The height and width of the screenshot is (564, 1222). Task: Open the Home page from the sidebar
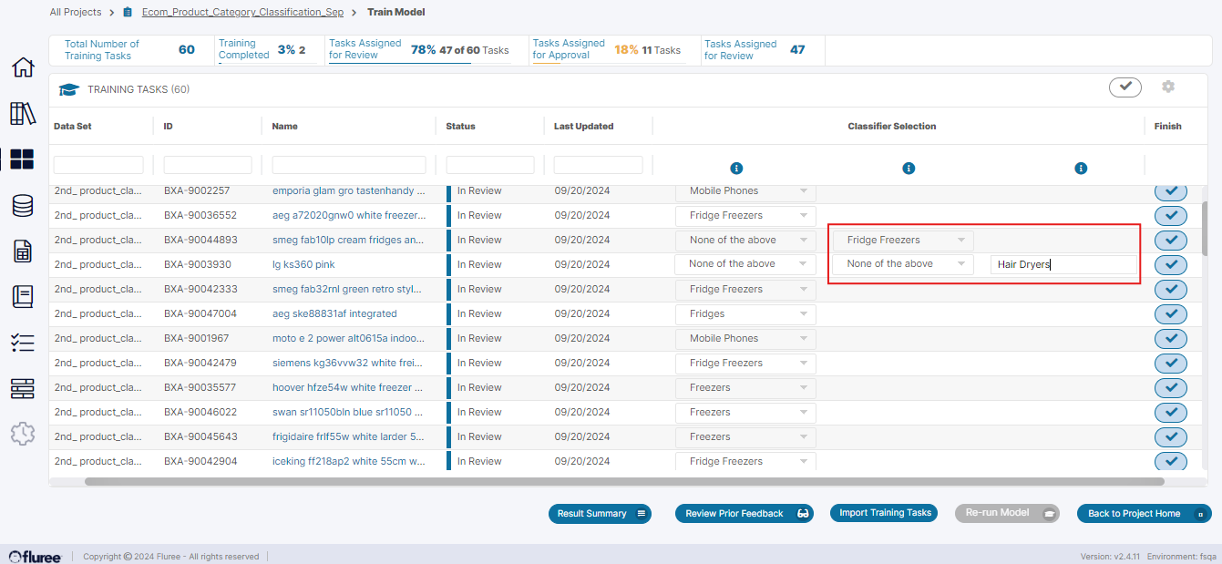coord(22,67)
